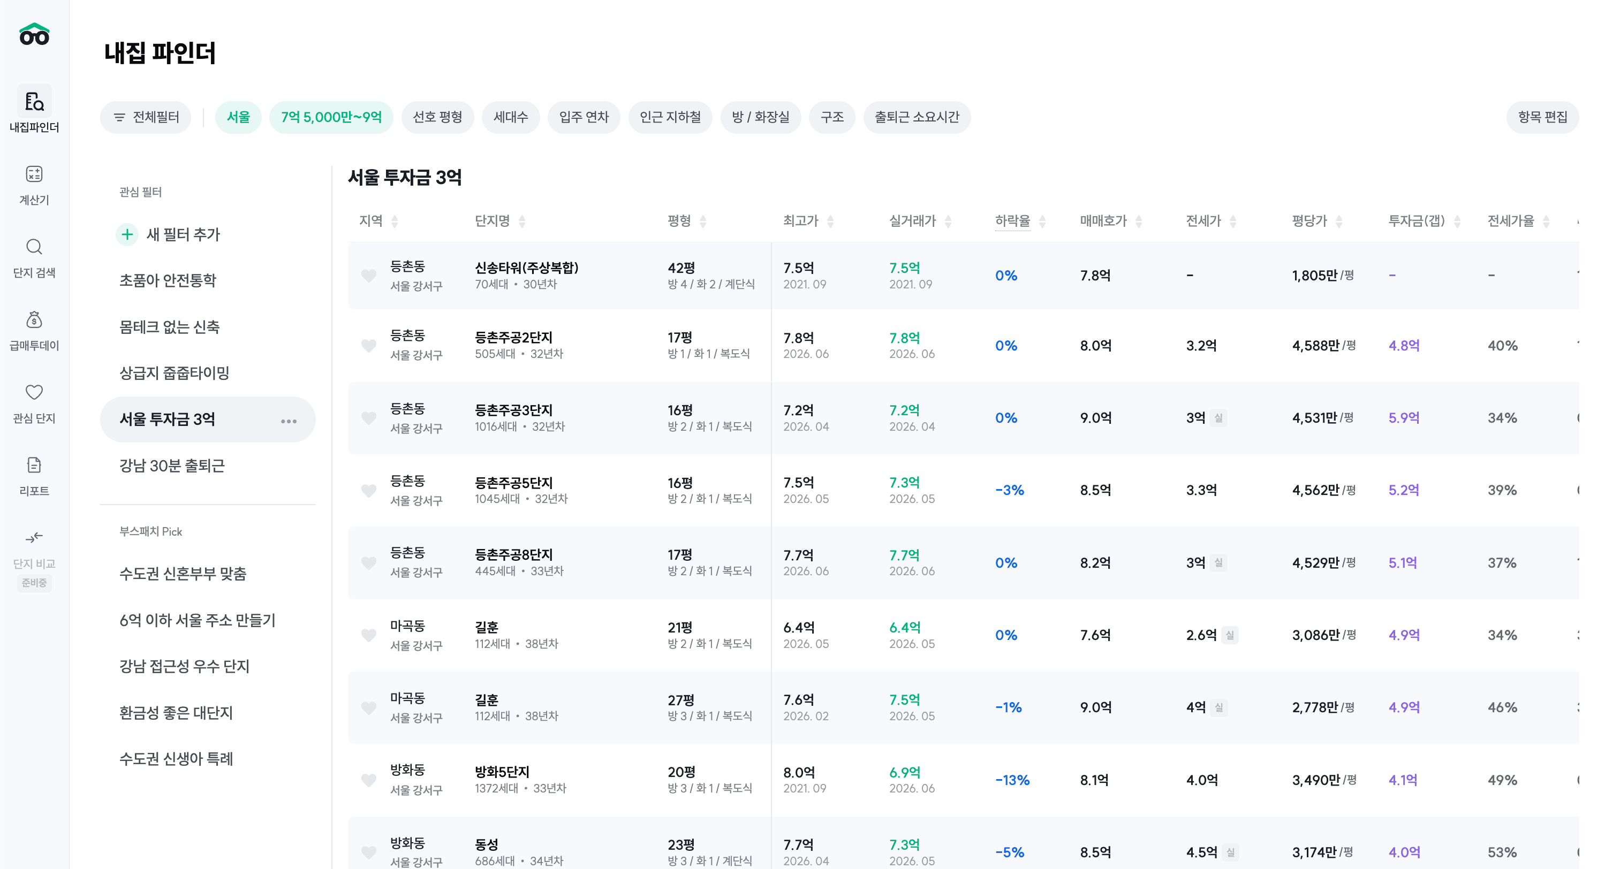
Task: Click the 항목 편집 button
Action: (1543, 117)
